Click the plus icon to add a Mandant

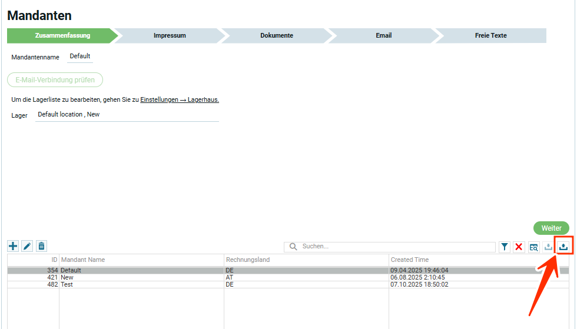pyautogui.click(x=13, y=246)
